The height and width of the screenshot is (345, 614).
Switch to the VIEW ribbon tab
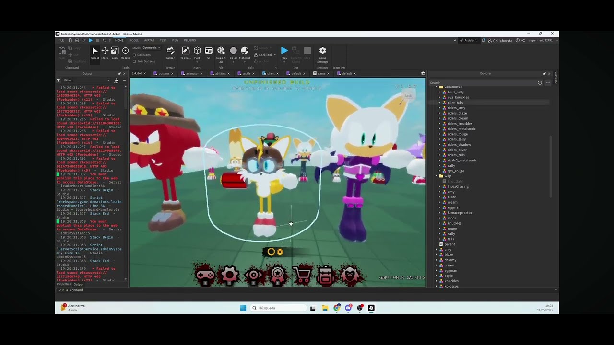tap(175, 40)
